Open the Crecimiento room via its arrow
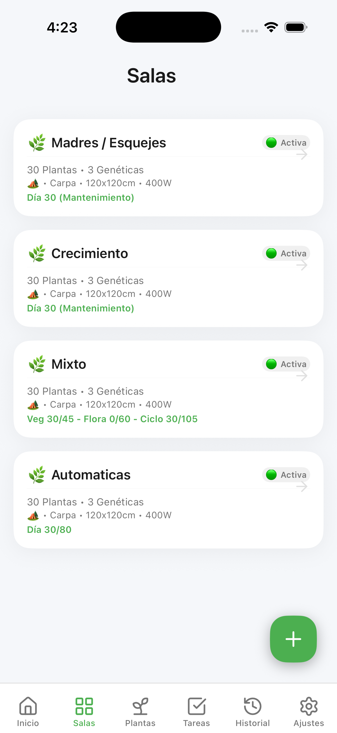This screenshot has height=733, width=337. click(x=302, y=266)
